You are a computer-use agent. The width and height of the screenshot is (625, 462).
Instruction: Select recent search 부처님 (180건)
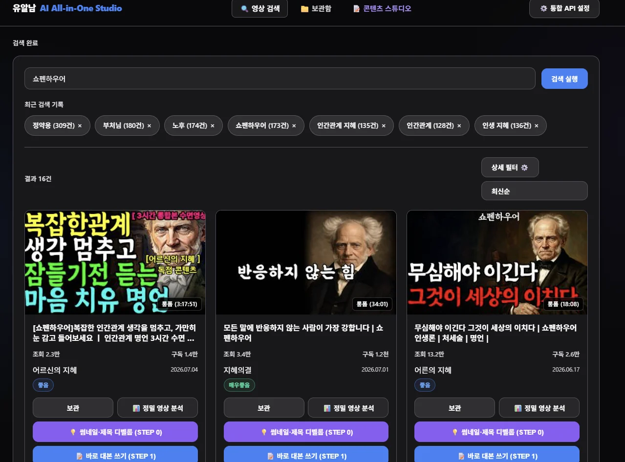tap(123, 126)
